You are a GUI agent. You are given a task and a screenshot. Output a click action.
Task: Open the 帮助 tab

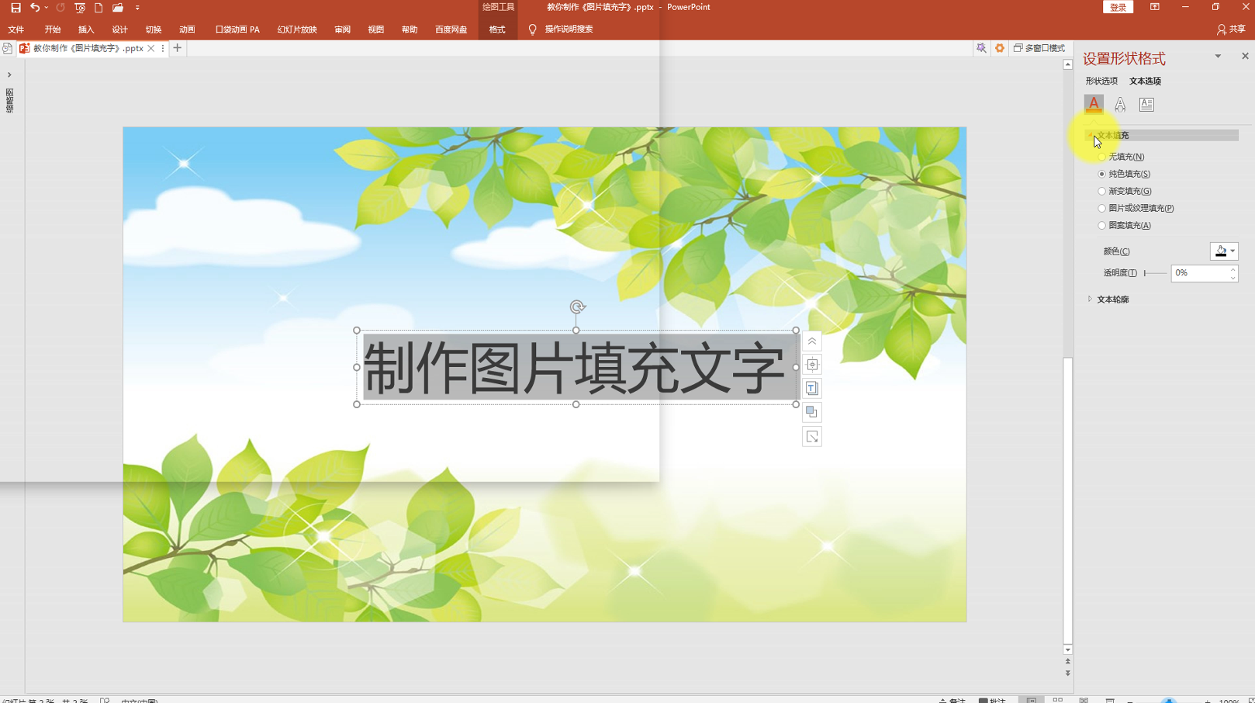[x=410, y=29]
